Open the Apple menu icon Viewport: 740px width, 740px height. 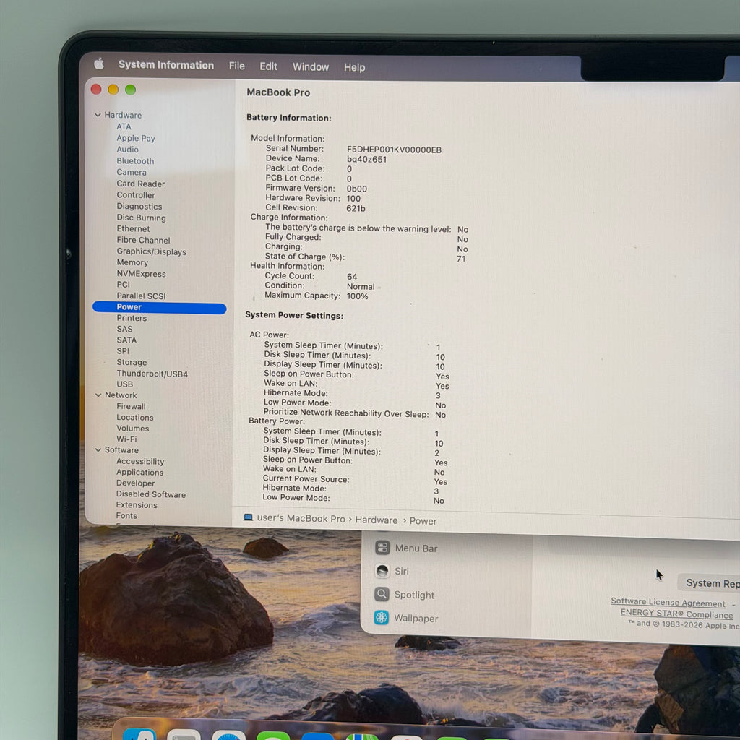(x=99, y=64)
